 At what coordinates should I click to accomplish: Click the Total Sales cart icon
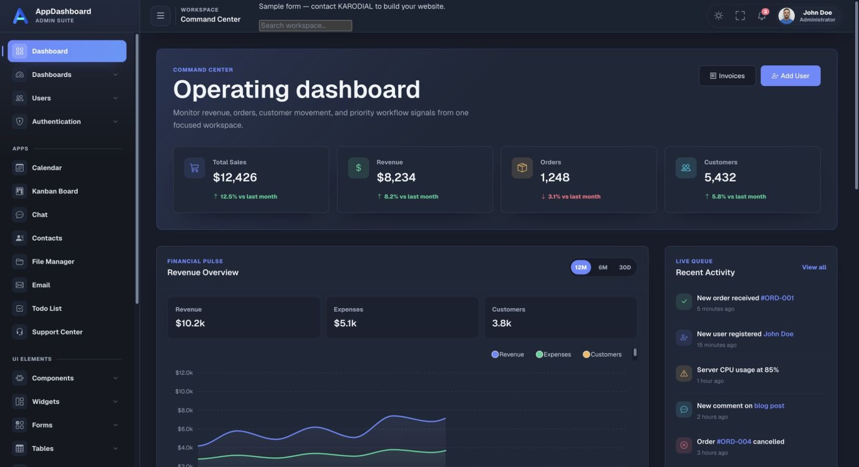click(x=194, y=168)
